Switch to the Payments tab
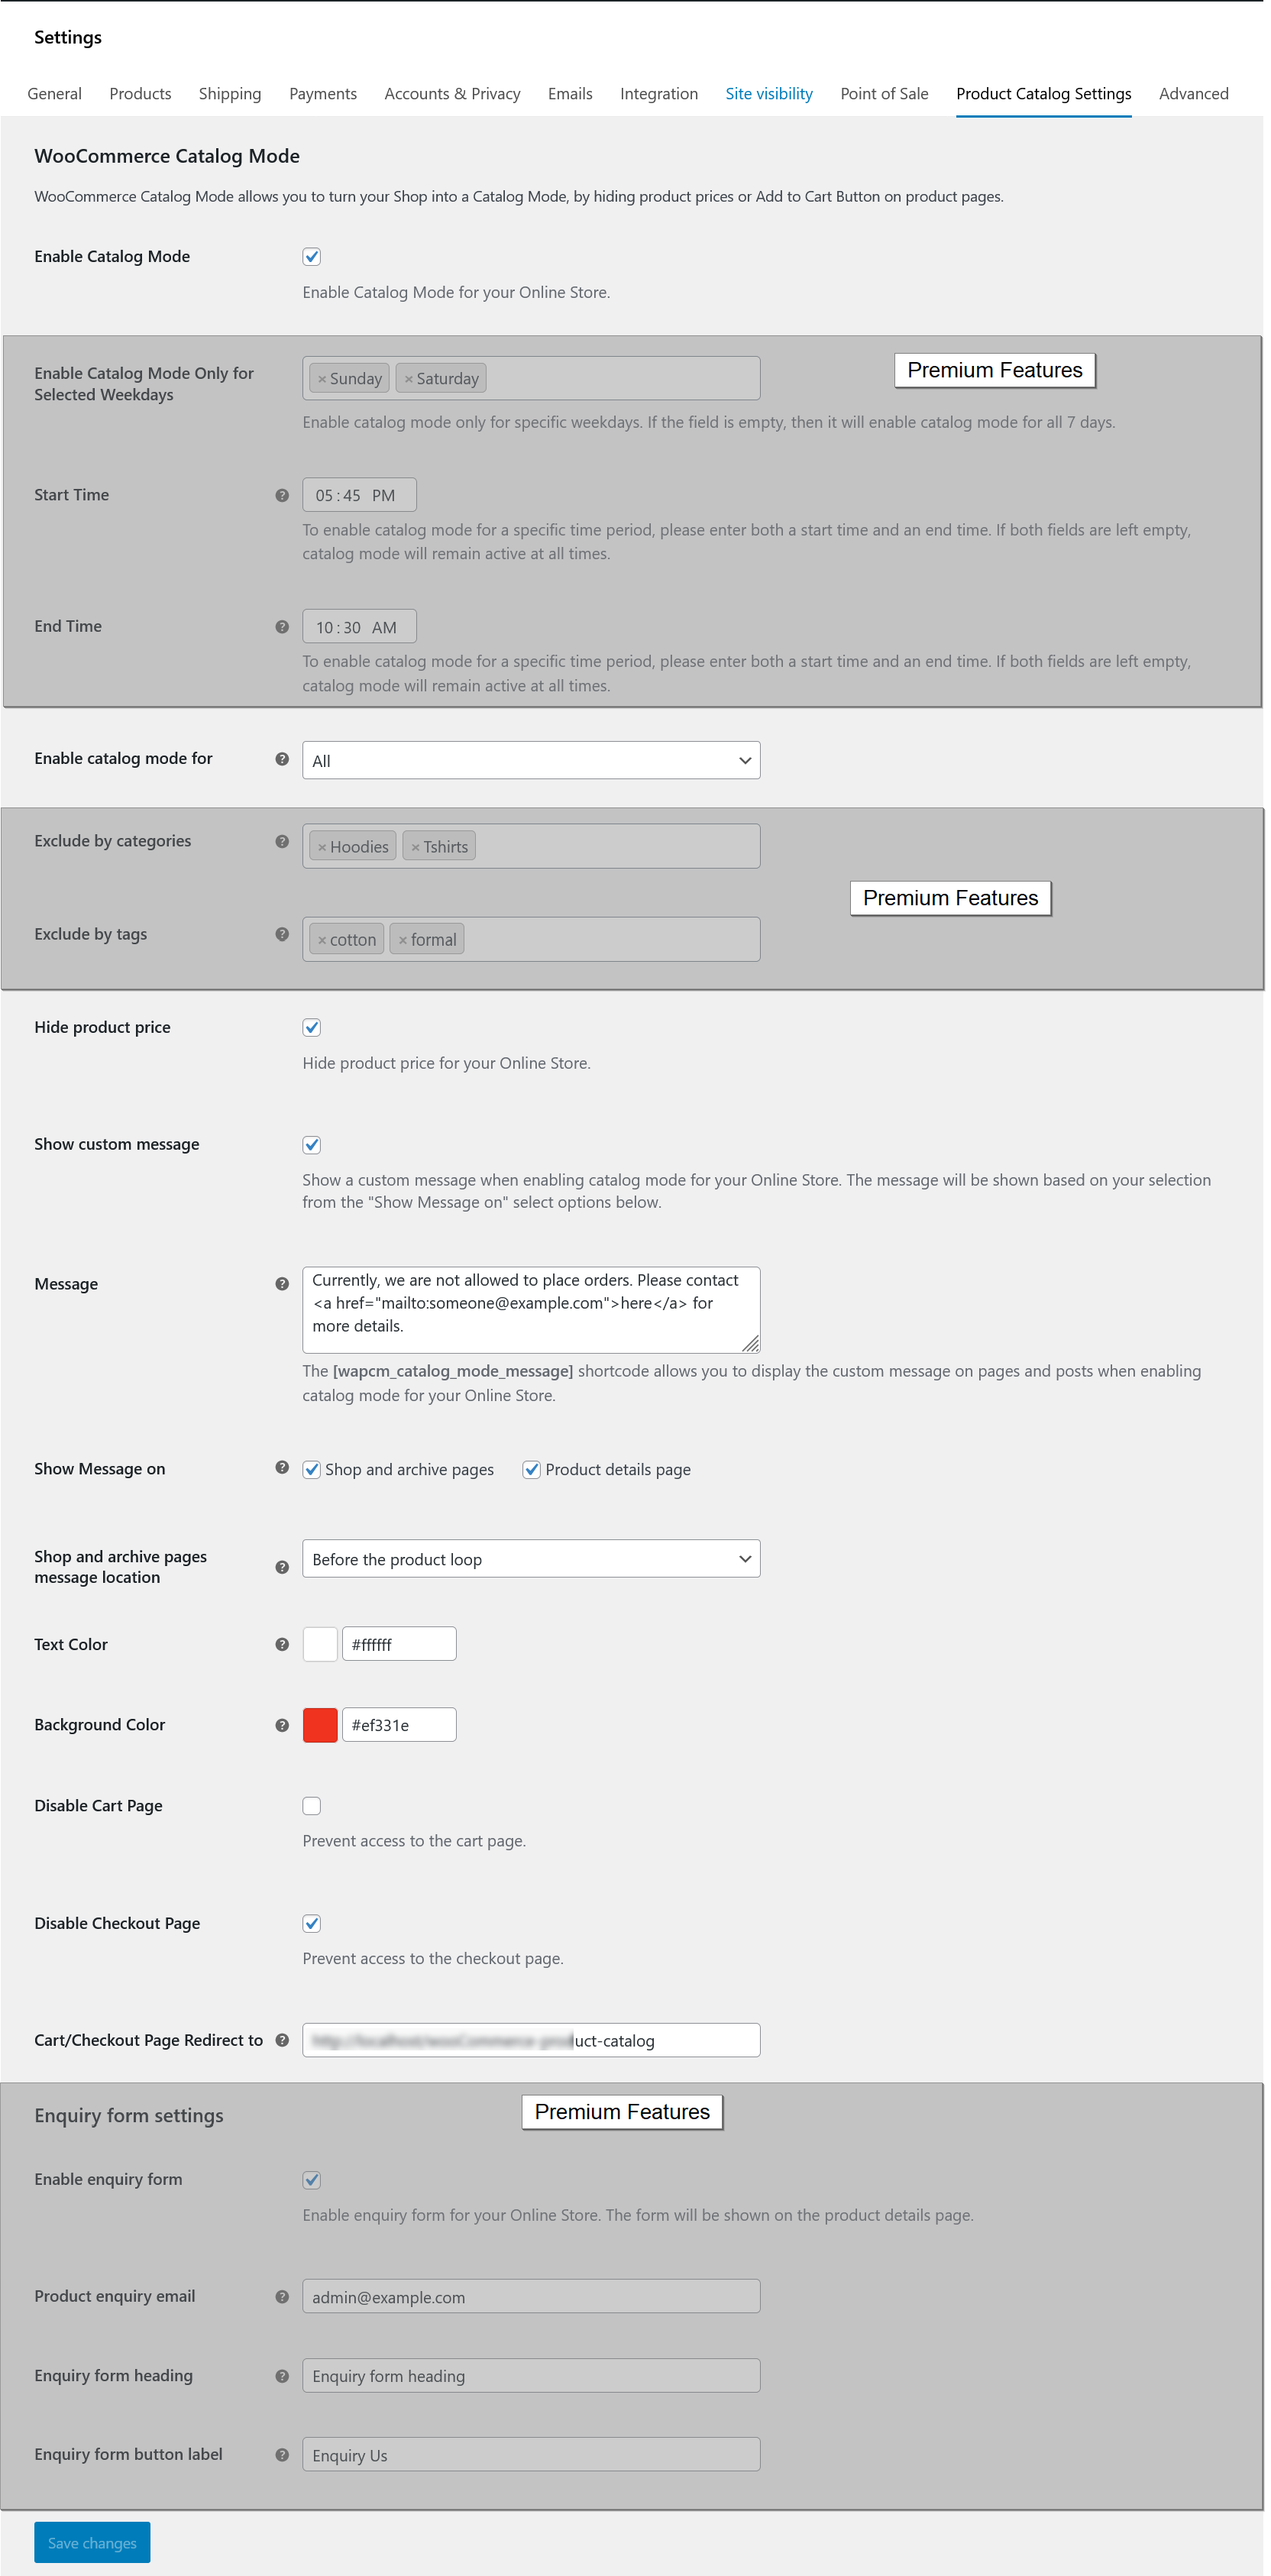This screenshot has width=1271, height=2576. point(323,94)
